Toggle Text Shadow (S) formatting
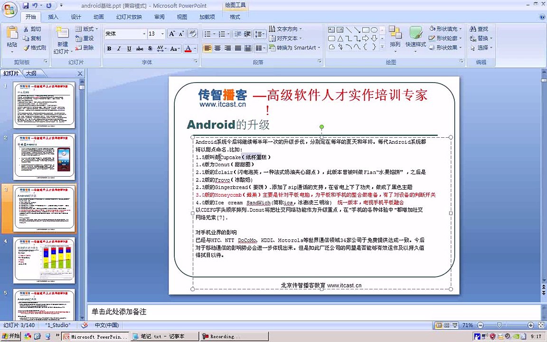Image resolution: width=547 pixels, height=342 pixels. coord(150,48)
